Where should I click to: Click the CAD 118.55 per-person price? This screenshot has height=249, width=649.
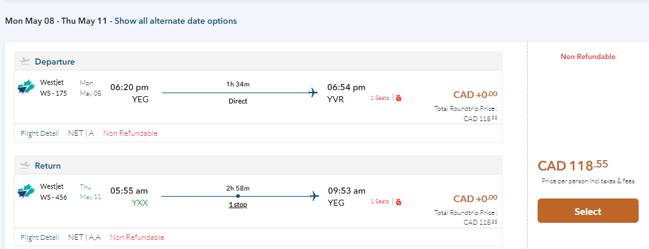coord(572,166)
